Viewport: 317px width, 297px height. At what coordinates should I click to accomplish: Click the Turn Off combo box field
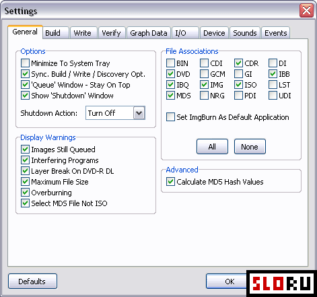(x=115, y=113)
